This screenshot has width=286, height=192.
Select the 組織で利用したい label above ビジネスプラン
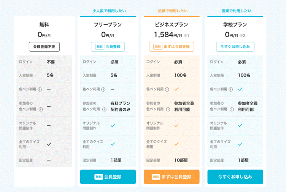point(173,11)
